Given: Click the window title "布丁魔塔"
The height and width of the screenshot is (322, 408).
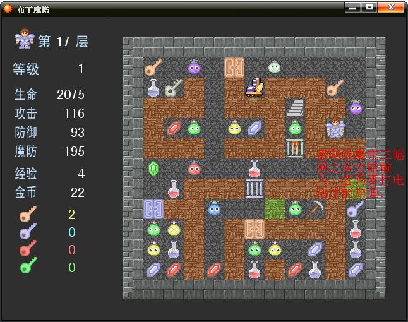Looking at the screenshot, I should (33, 9).
